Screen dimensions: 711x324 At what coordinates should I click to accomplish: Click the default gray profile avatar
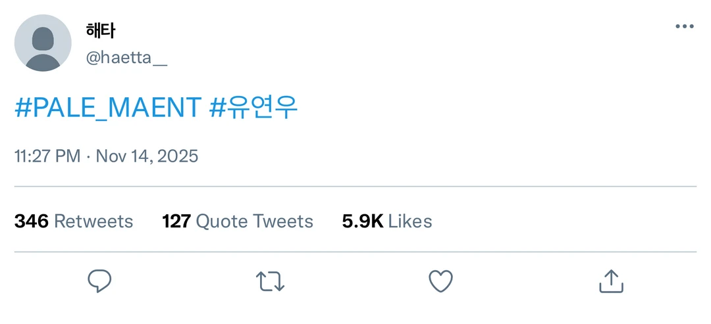[x=43, y=43]
